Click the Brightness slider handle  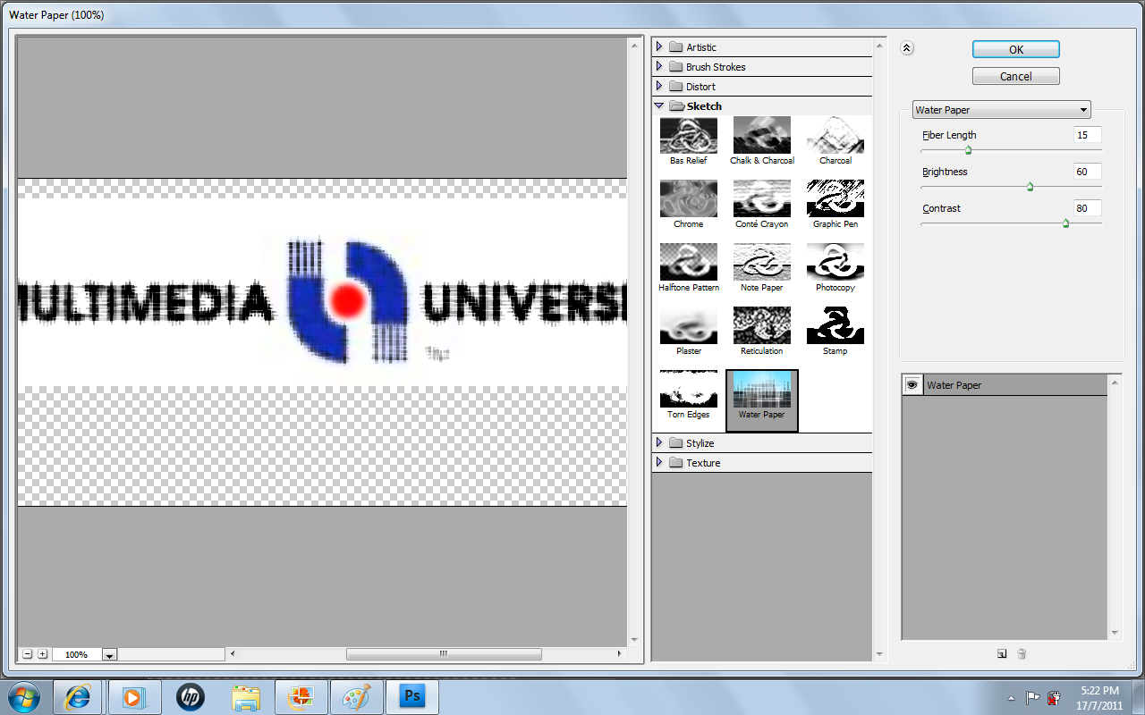[x=1030, y=187]
